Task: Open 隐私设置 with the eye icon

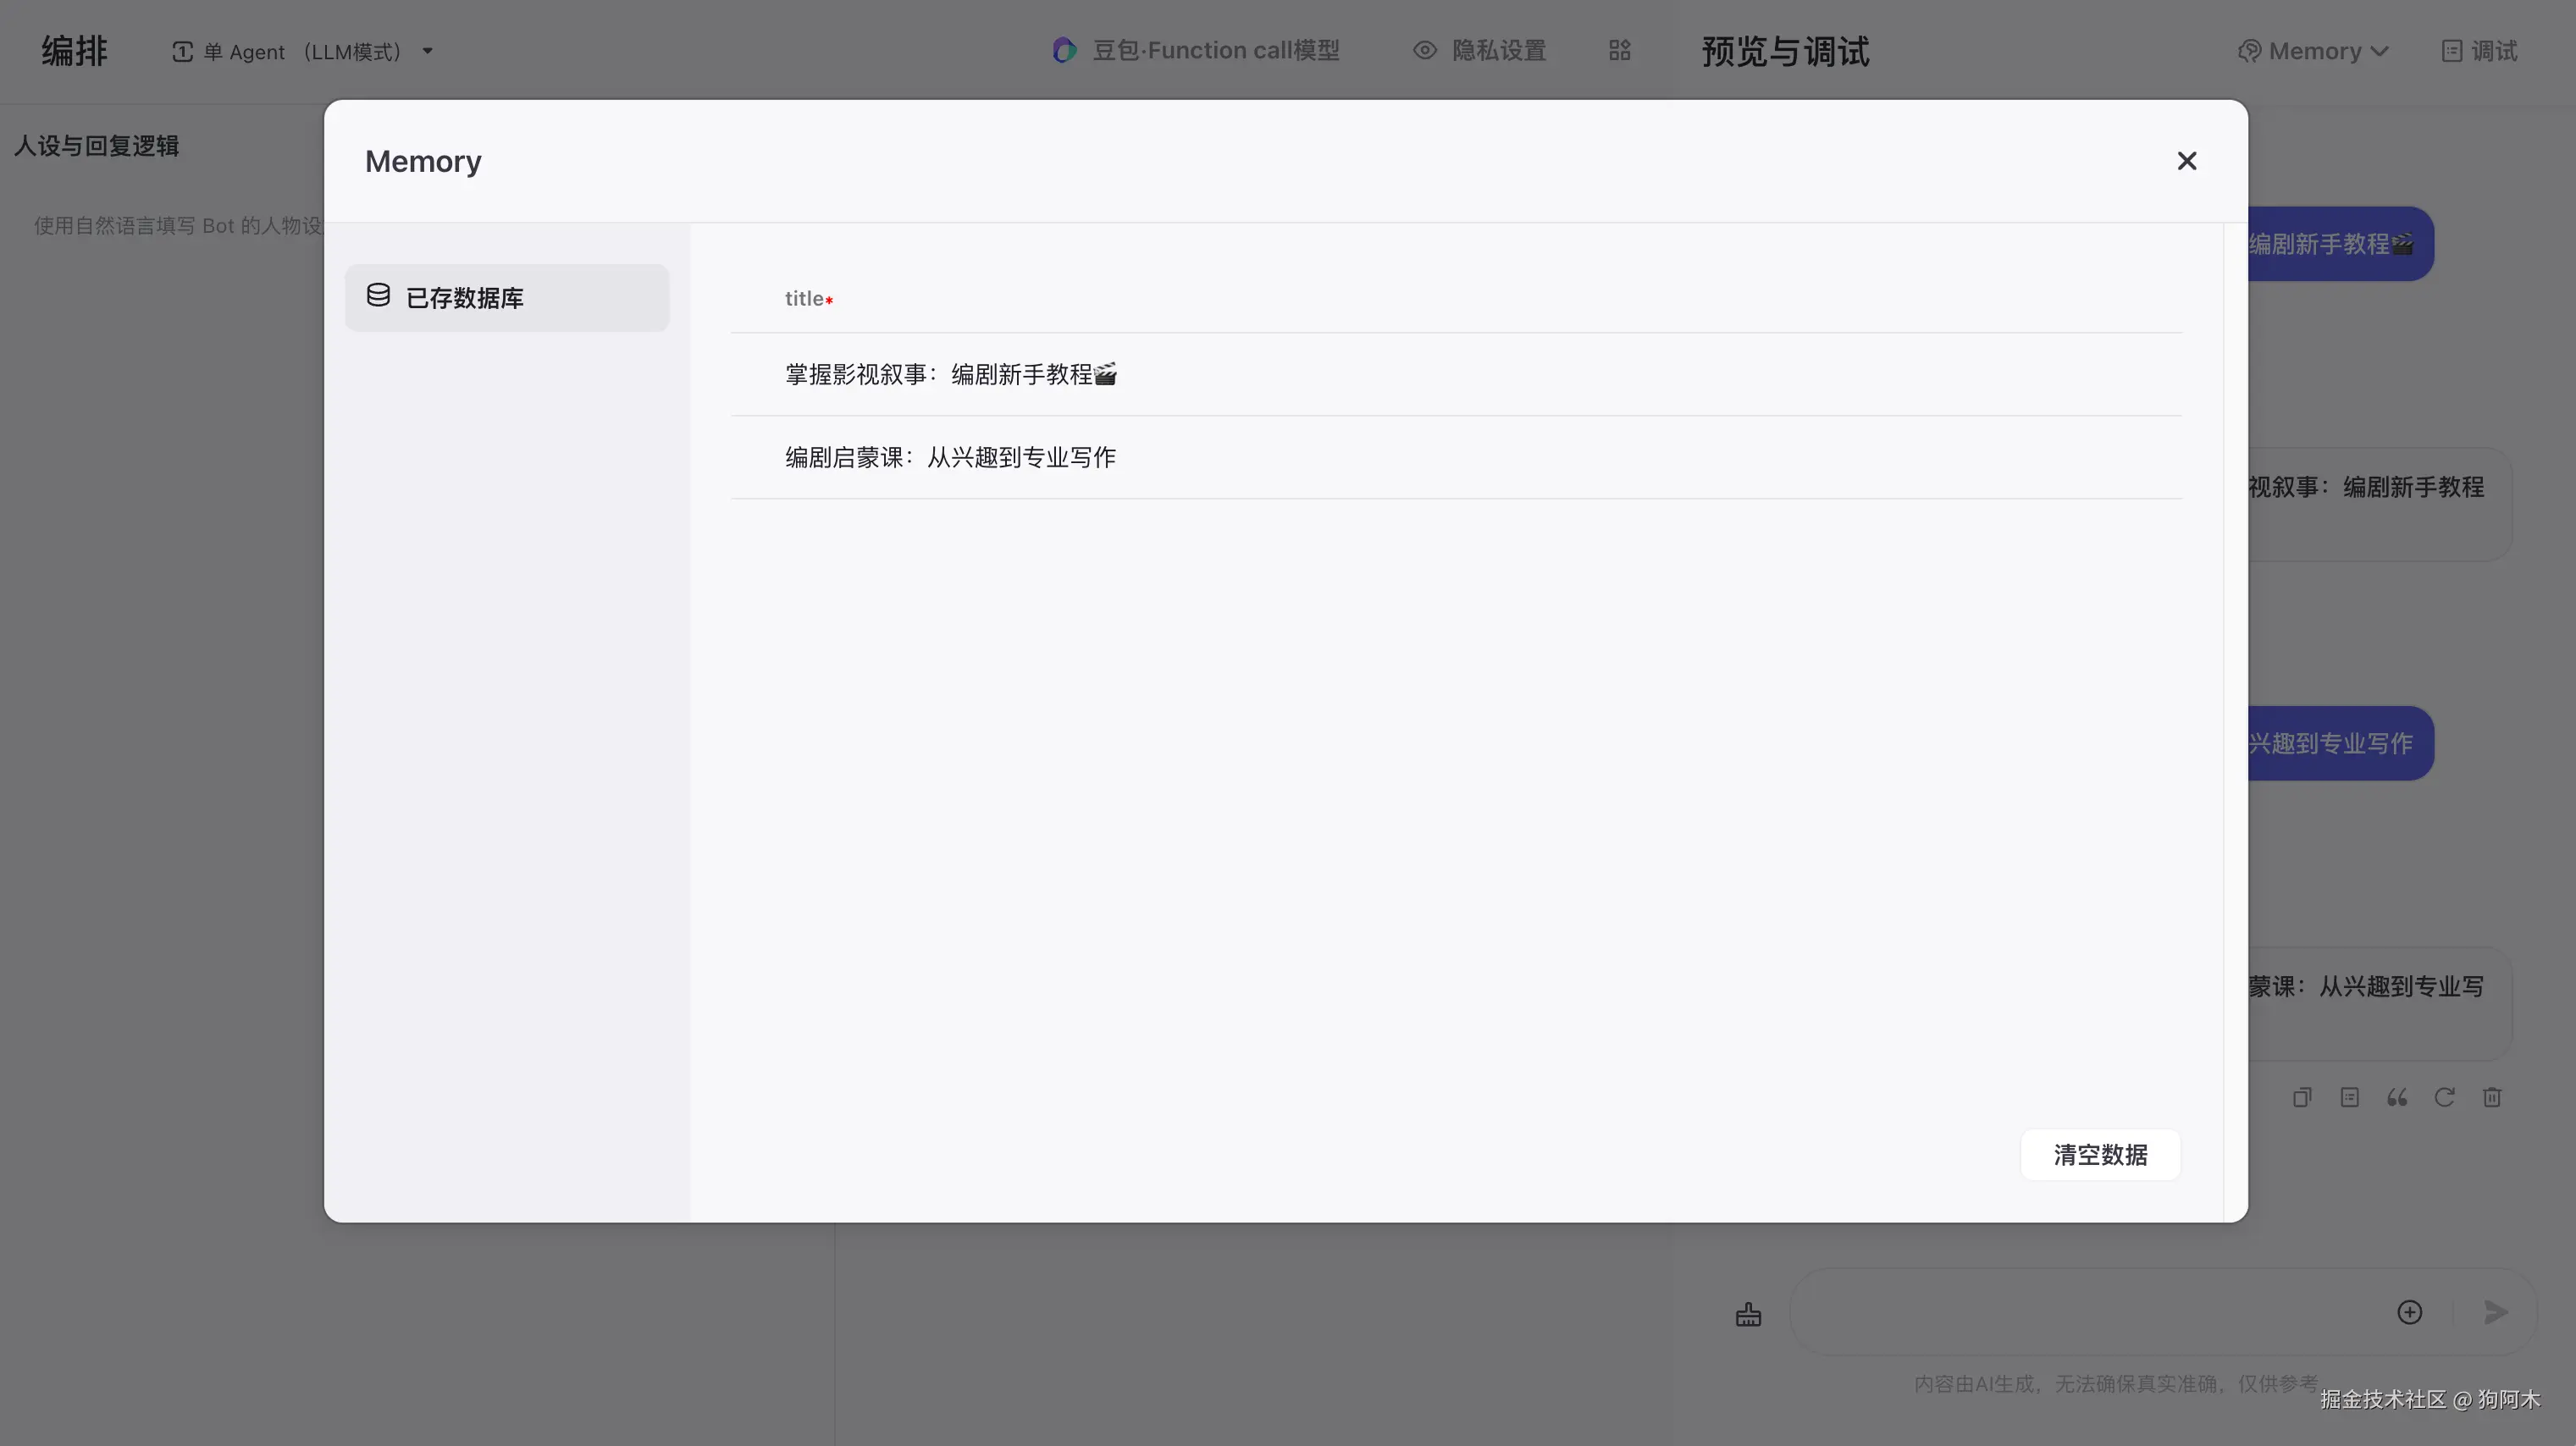Action: tap(1479, 51)
